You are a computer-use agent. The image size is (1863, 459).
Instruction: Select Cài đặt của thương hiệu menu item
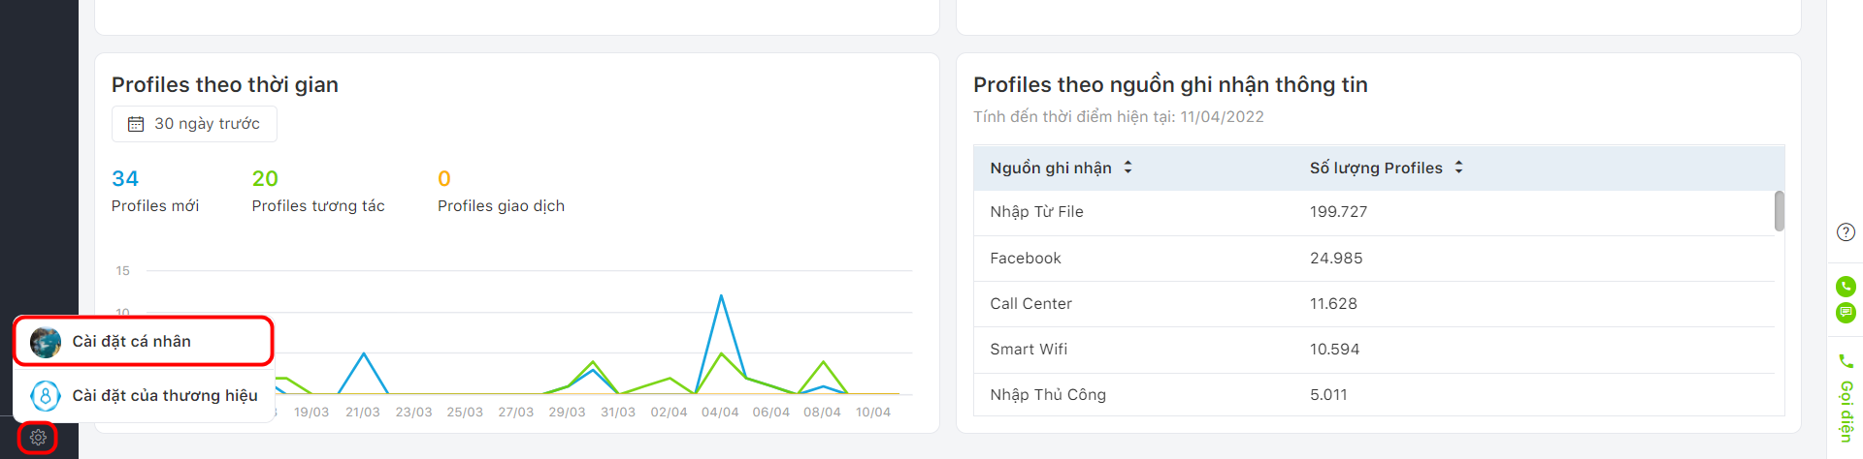(144, 395)
